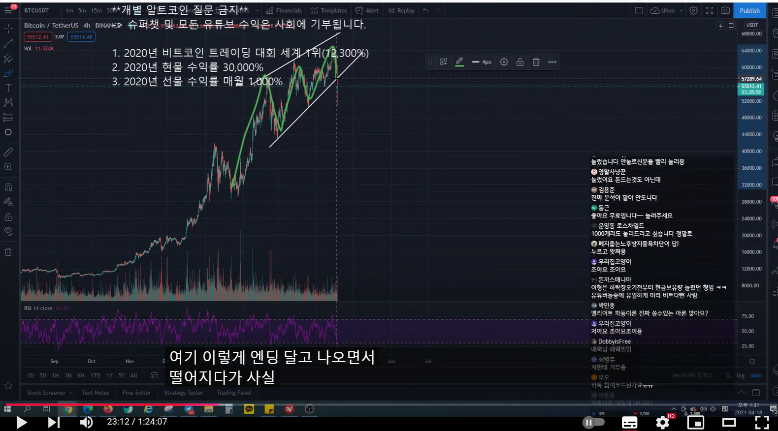Image resolution: width=778 pixels, height=431 pixels.
Task: Toggle drawing lock in floating toolbar
Action: tap(520, 62)
